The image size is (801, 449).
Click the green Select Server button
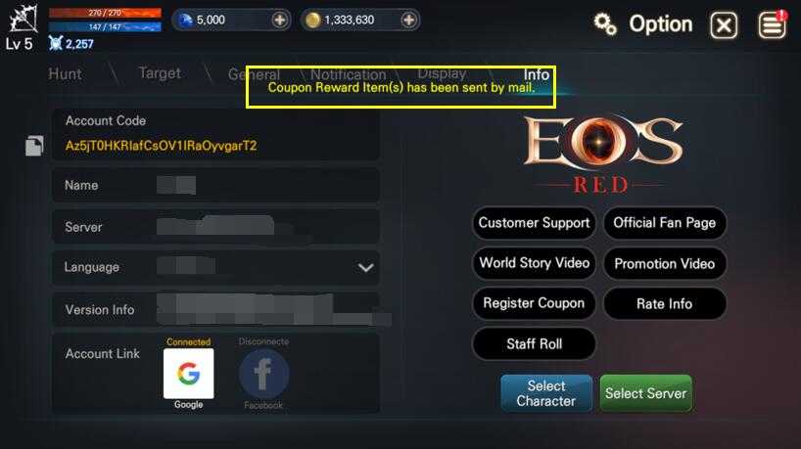tap(645, 393)
